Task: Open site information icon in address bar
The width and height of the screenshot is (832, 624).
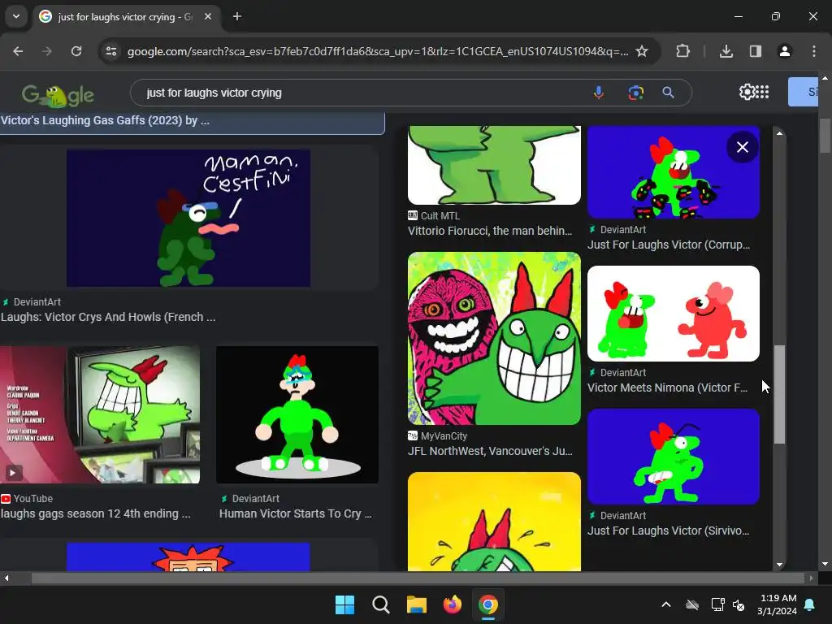Action: tap(111, 51)
